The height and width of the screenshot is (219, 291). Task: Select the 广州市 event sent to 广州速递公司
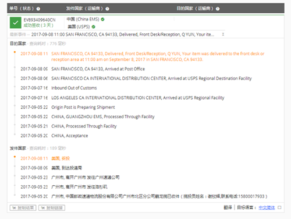point(70,178)
